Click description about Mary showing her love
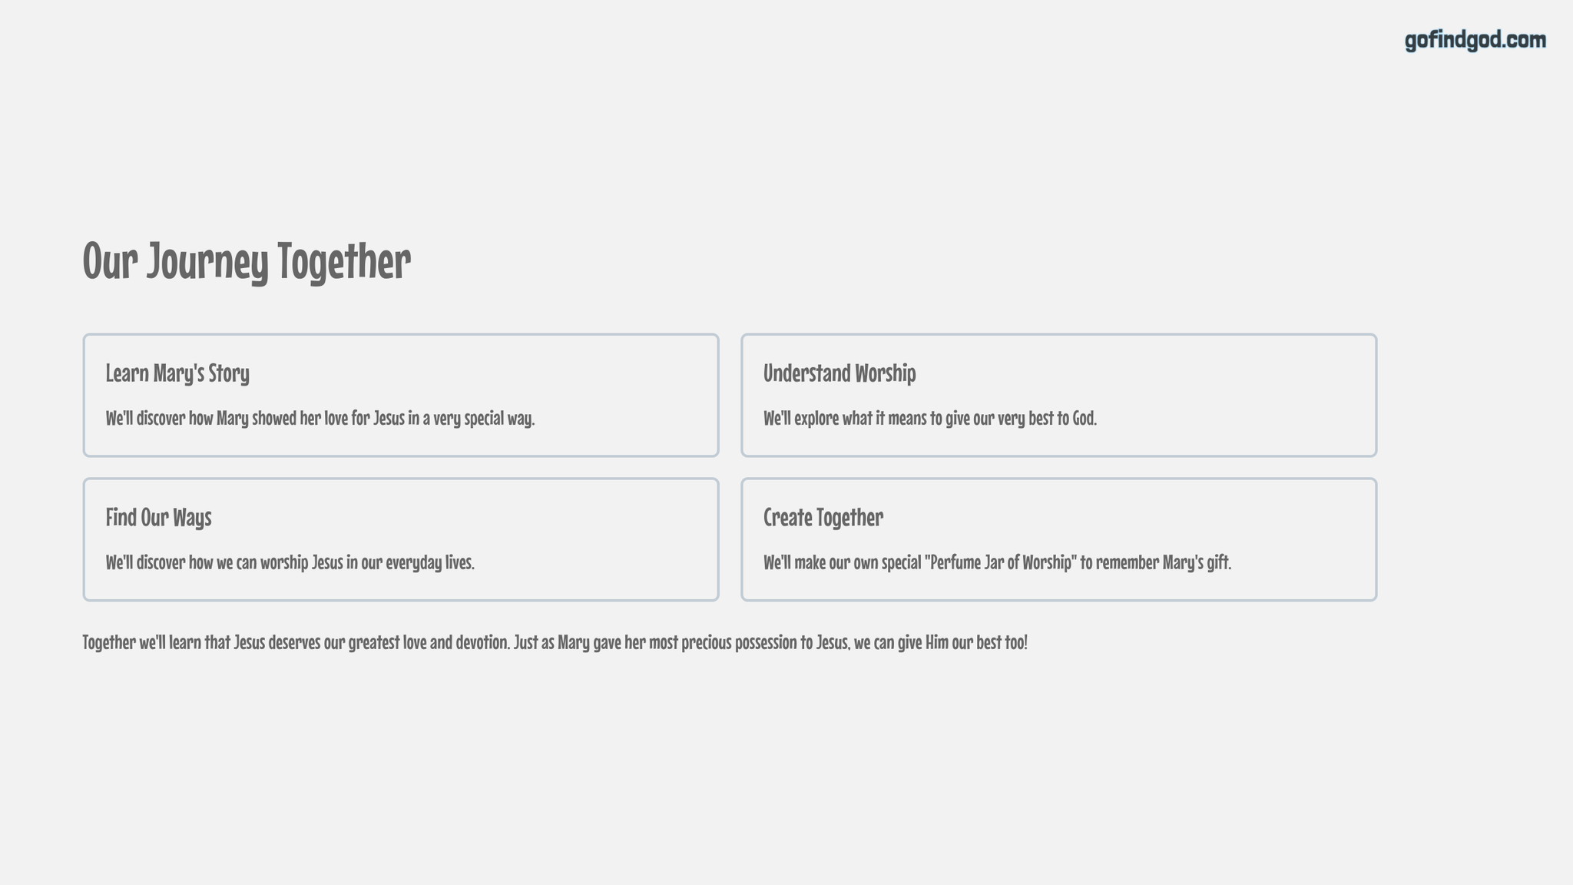The width and height of the screenshot is (1573, 885). (x=320, y=419)
